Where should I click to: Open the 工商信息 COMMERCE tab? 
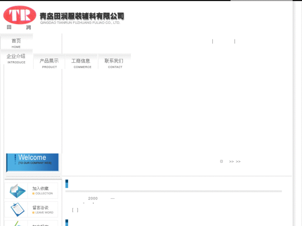(x=82, y=61)
